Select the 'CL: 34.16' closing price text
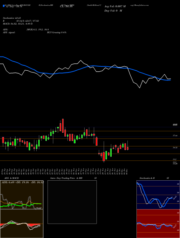 pyautogui.click(x=66, y=6)
